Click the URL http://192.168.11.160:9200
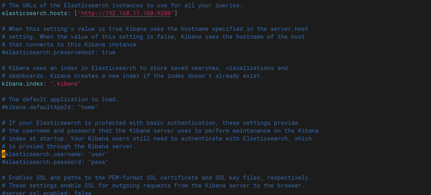 pos(126,13)
